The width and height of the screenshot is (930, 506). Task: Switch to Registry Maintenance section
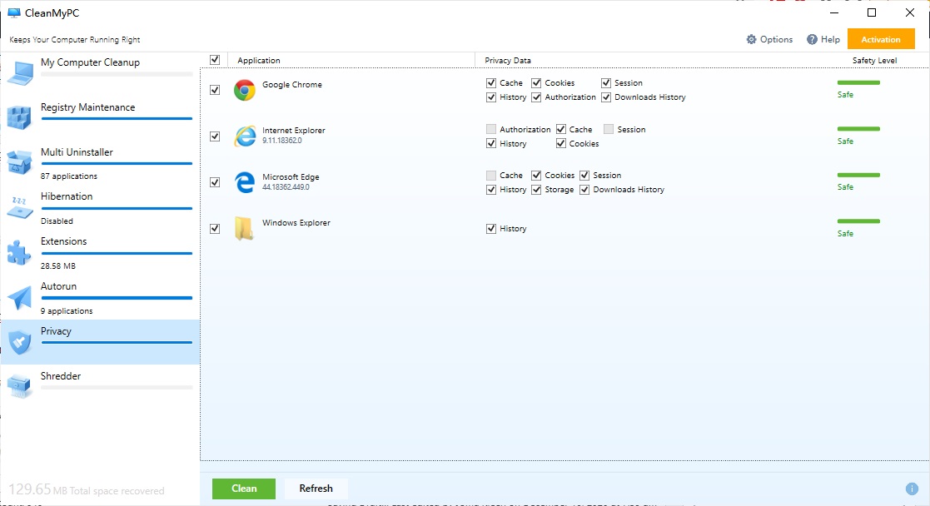(x=87, y=107)
